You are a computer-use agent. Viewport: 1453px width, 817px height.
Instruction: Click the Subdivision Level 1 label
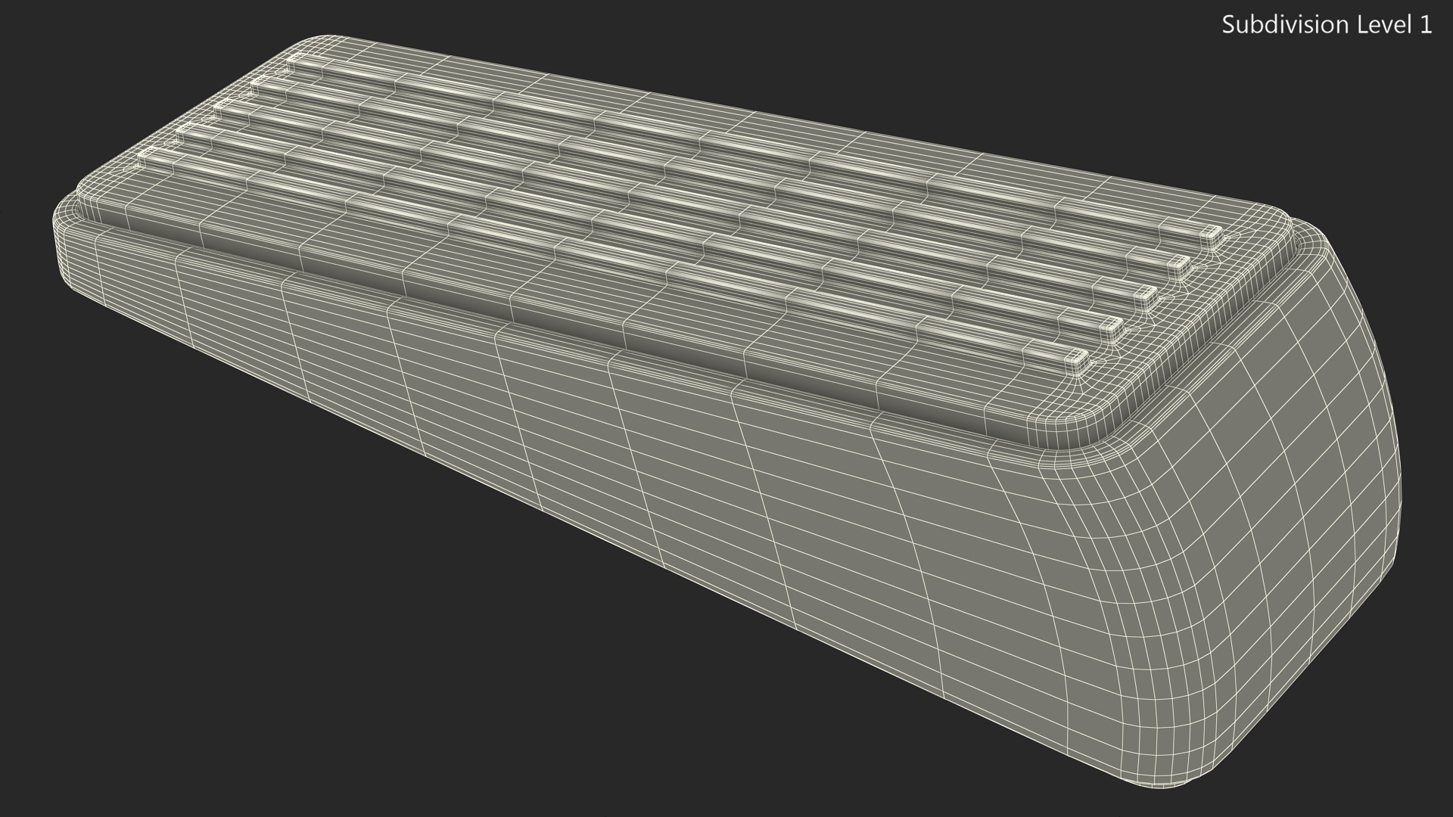(1327, 25)
